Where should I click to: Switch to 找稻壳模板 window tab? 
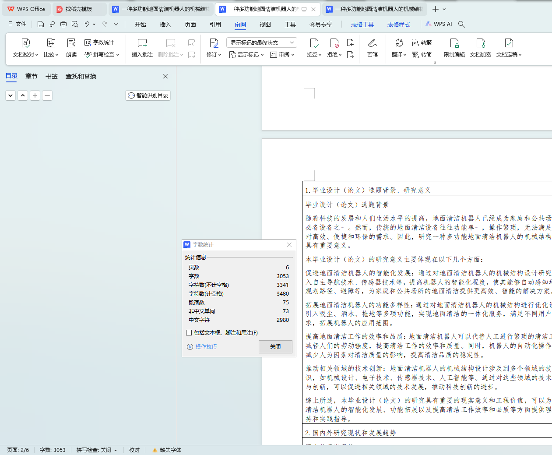[79, 9]
